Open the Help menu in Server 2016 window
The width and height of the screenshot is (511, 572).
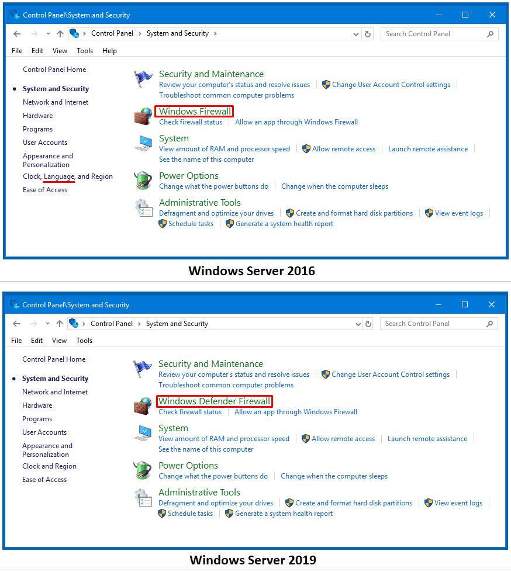[x=109, y=51]
